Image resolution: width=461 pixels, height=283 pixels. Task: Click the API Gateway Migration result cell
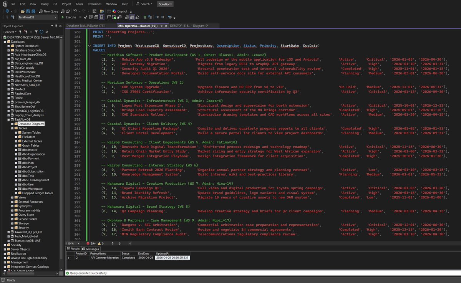point(104,258)
